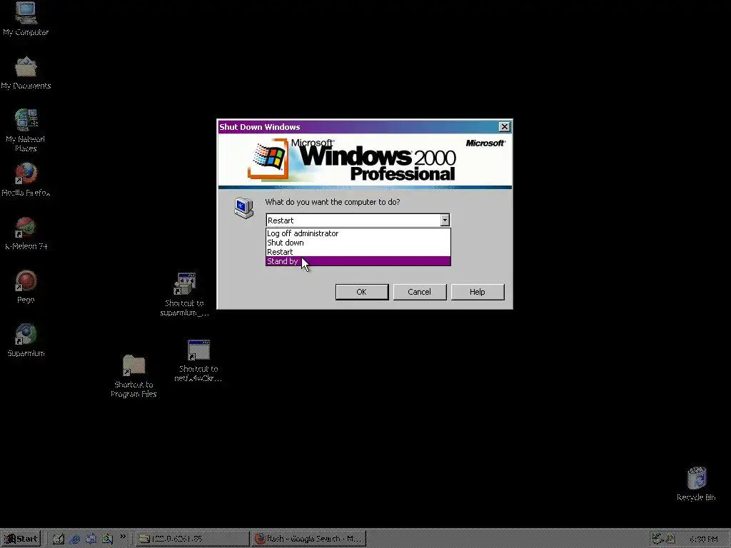Click the Start button
731x548 pixels.
click(21, 539)
